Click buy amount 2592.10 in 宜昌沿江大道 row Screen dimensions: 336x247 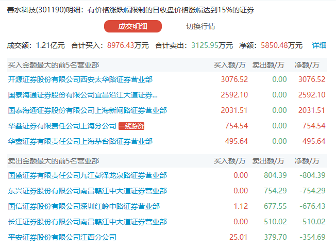(234, 95)
